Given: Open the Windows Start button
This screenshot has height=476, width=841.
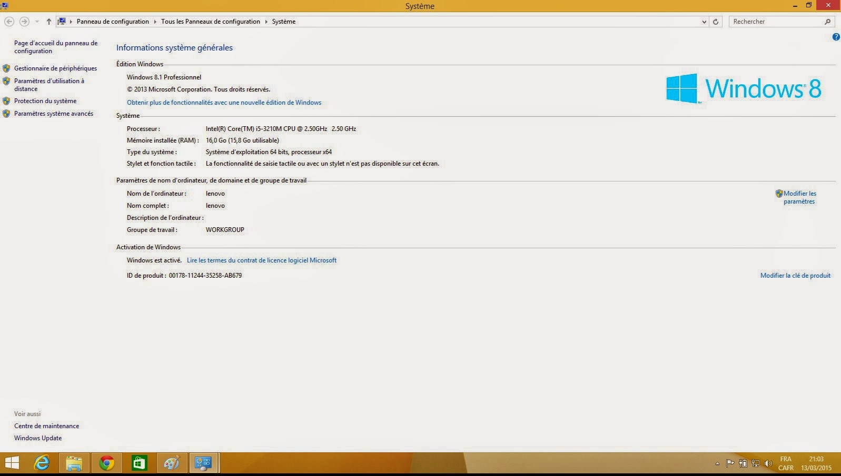Looking at the screenshot, I should [x=12, y=463].
